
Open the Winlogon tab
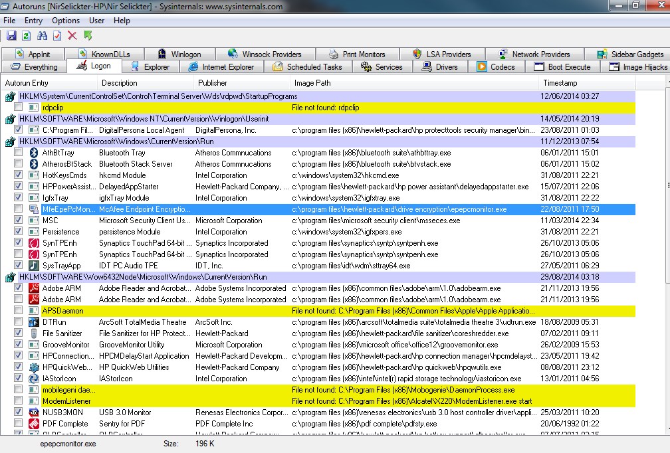pos(180,54)
